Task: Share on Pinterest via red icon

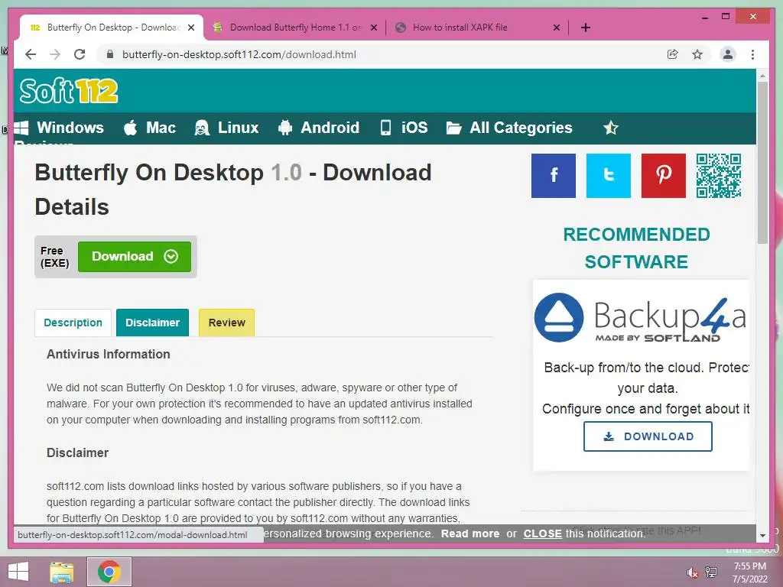Action: pyautogui.click(x=663, y=176)
